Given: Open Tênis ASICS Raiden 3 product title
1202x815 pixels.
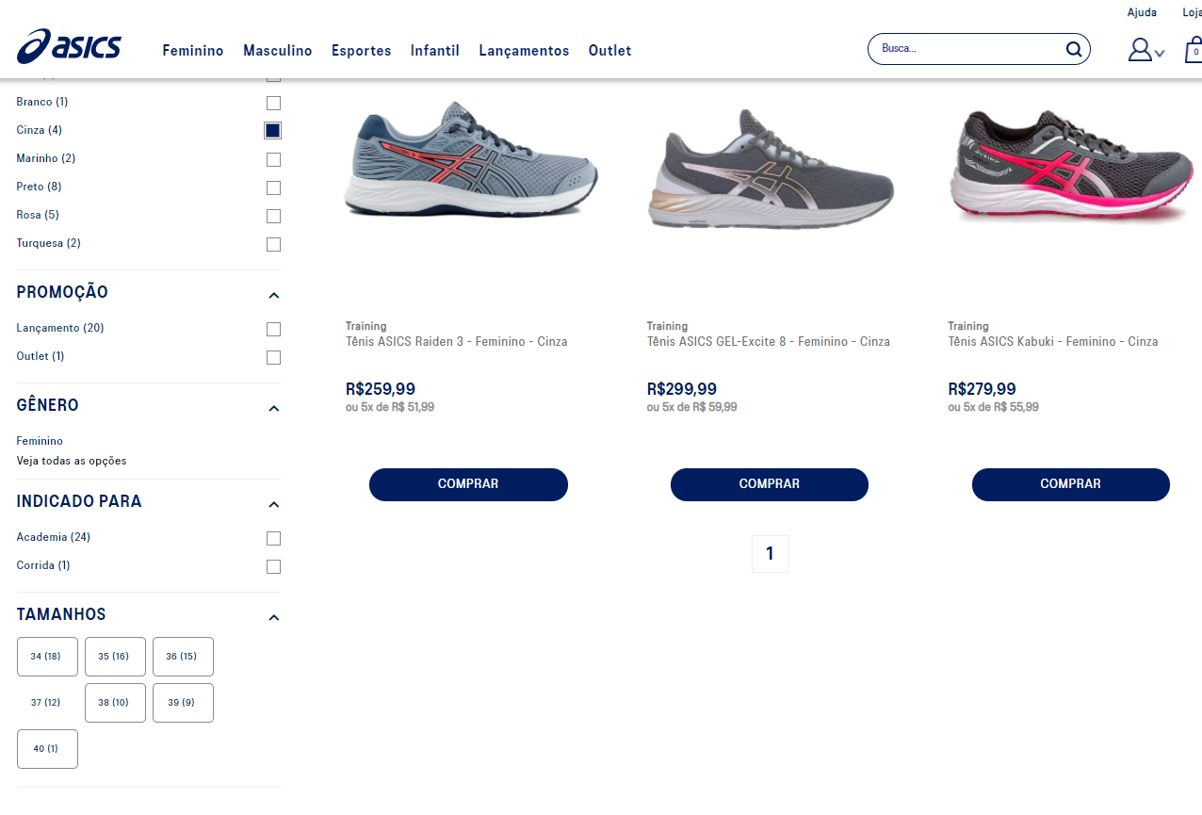Looking at the screenshot, I should coord(457,342).
